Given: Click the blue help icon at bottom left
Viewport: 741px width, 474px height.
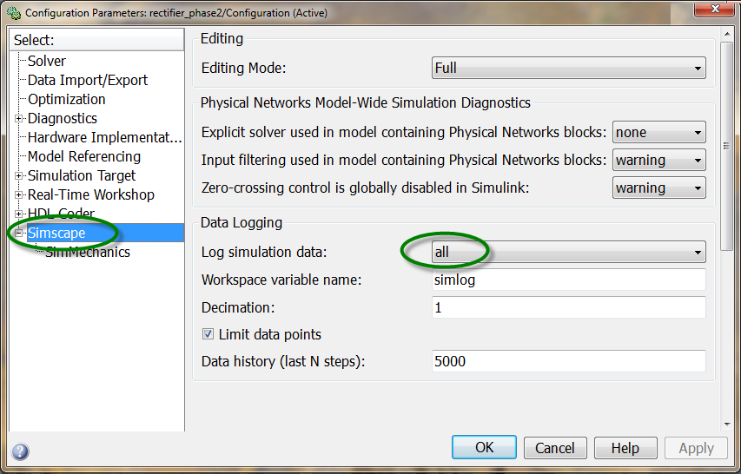Looking at the screenshot, I should pyautogui.click(x=20, y=451).
